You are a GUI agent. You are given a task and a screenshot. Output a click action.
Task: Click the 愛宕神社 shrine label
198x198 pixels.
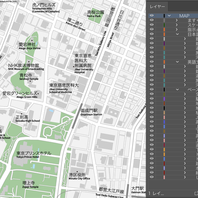coord(27,44)
